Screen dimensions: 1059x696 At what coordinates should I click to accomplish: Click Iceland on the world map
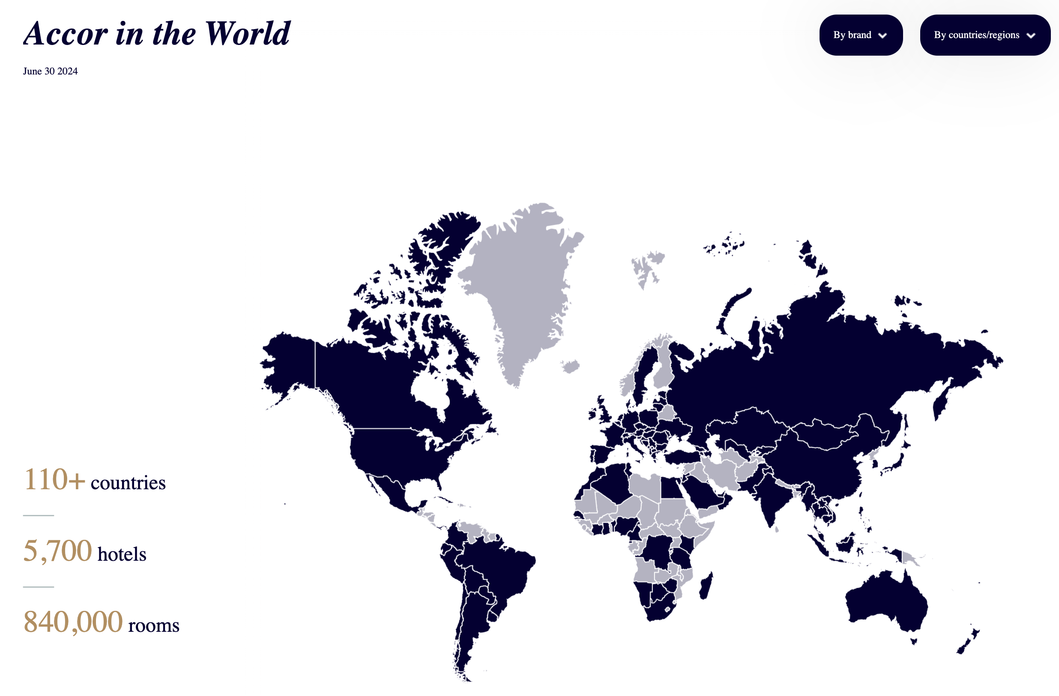[571, 366]
